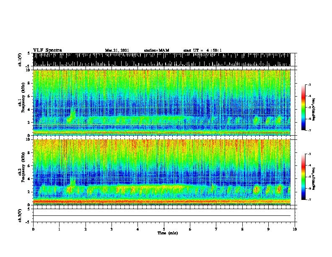Click the time axis tick label "4"

[x=137, y=229]
